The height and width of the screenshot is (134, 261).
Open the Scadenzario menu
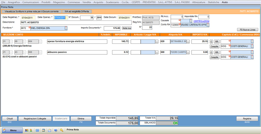tap(112, 2)
